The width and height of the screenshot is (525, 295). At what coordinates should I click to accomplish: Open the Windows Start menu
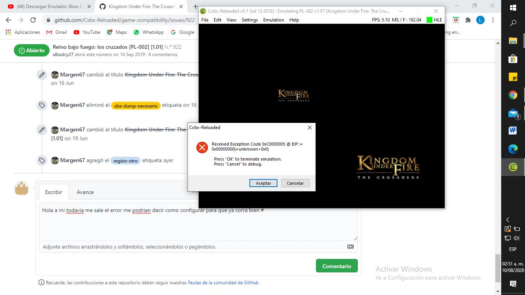tap(513, 7)
